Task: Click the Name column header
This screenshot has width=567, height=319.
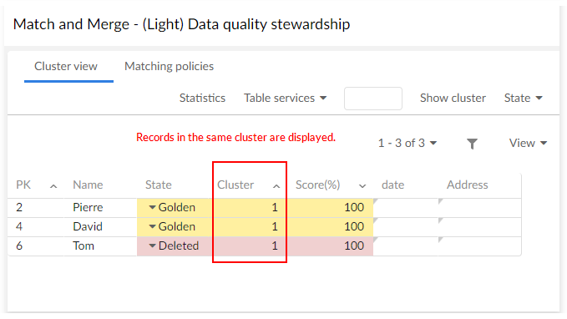Action: coord(88,185)
